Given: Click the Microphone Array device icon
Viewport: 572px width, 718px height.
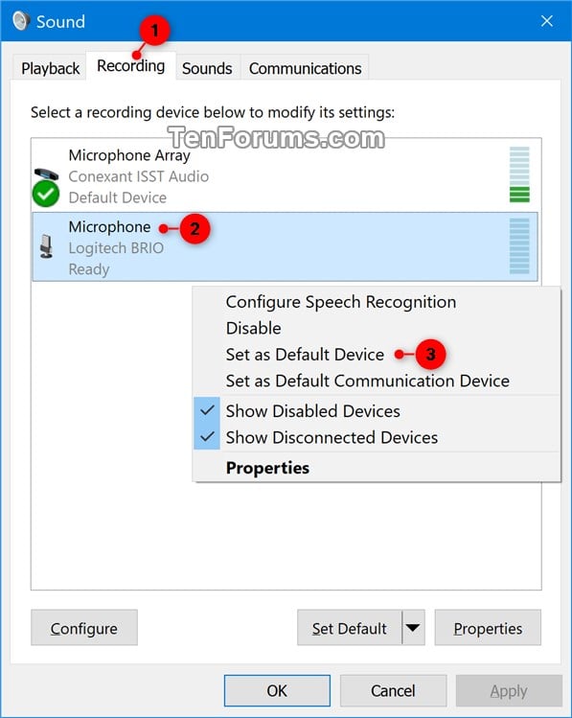Looking at the screenshot, I should 46,174.
